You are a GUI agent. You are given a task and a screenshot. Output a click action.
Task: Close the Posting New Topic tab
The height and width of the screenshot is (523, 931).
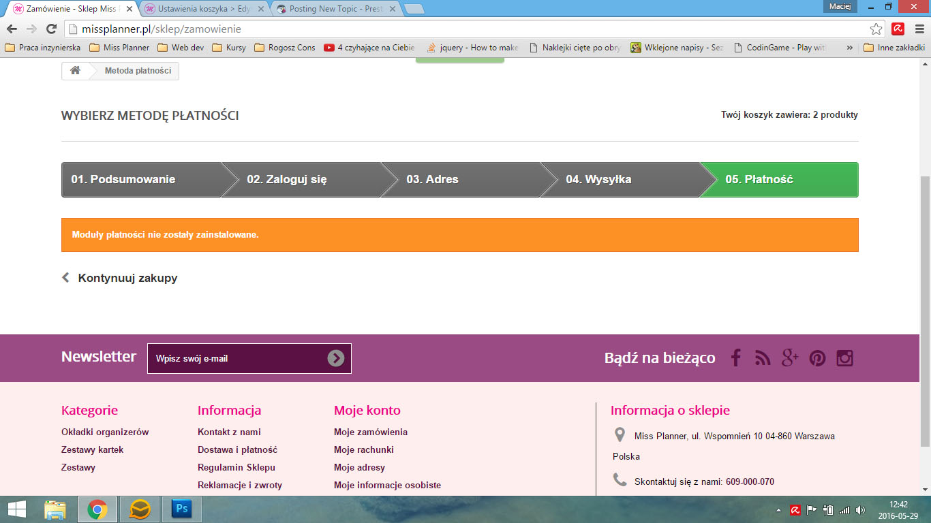(x=392, y=10)
